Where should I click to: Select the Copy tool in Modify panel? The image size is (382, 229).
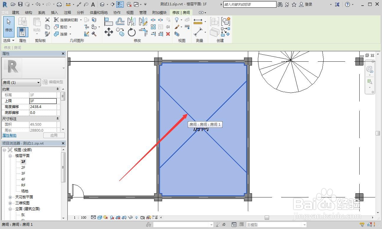[120, 32]
